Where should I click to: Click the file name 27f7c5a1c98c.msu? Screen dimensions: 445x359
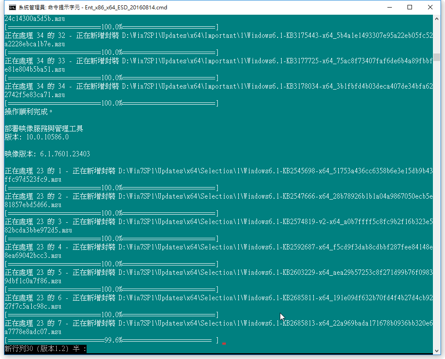pyautogui.click(x=33, y=306)
